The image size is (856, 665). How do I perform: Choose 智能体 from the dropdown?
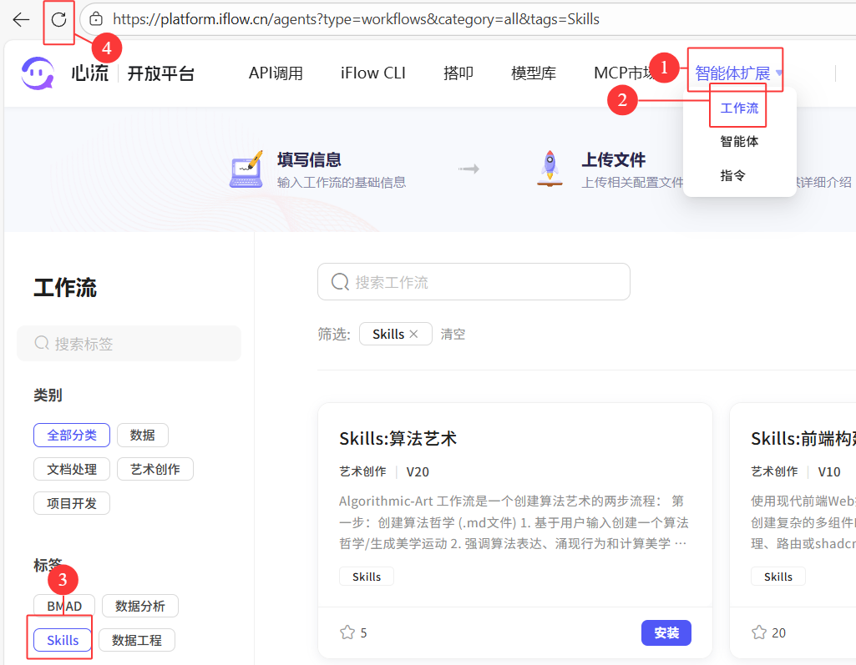[739, 142]
